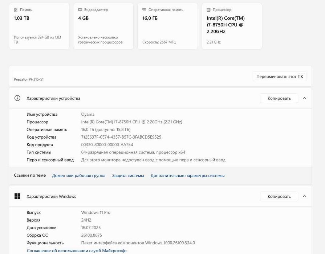The height and width of the screenshot is (254, 325).
Task: Click the Характеристики Windows heading
Action: click(51, 196)
